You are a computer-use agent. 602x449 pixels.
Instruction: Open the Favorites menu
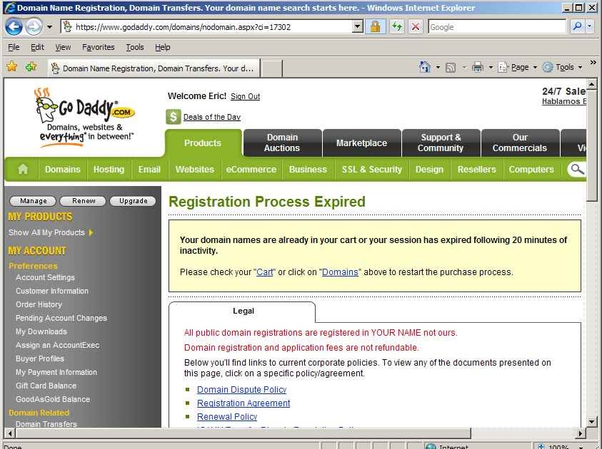pos(99,48)
